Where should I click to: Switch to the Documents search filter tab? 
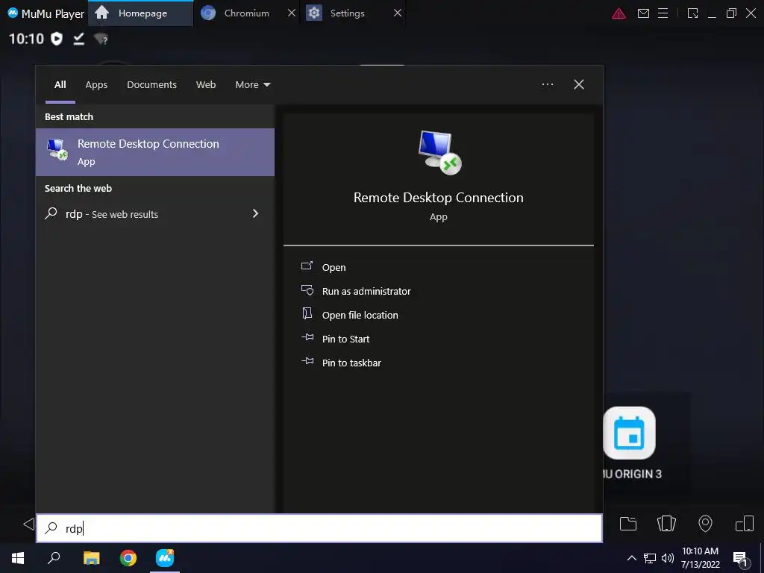coord(151,85)
